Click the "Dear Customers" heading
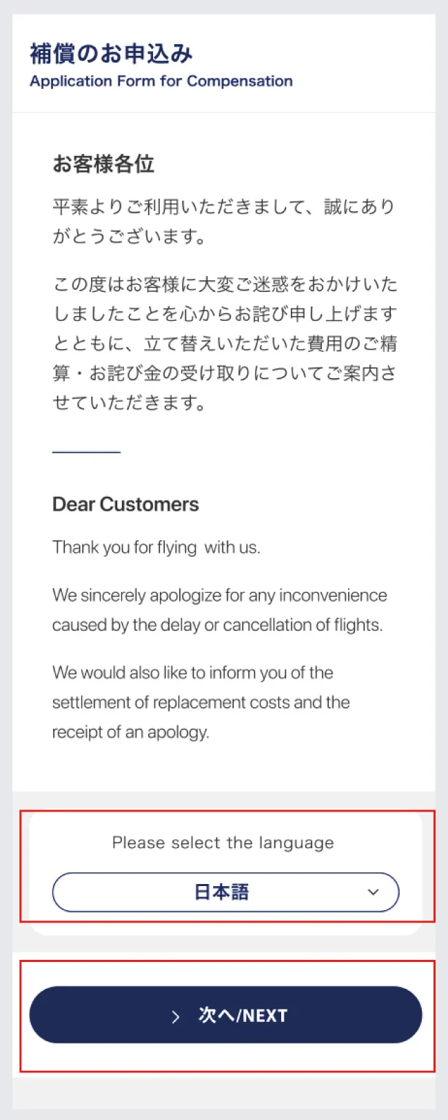 125,504
